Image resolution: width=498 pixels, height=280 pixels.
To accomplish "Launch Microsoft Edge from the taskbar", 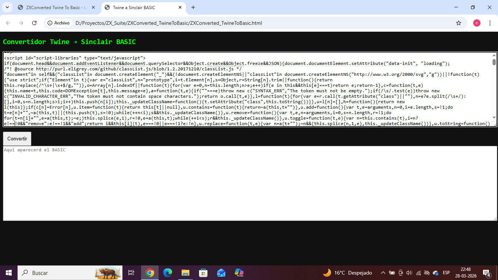I will (x=168, y=273).
